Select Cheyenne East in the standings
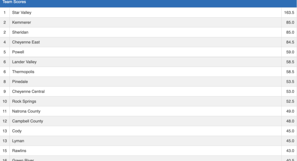The image size is (297, 161). tap(26, 42)
